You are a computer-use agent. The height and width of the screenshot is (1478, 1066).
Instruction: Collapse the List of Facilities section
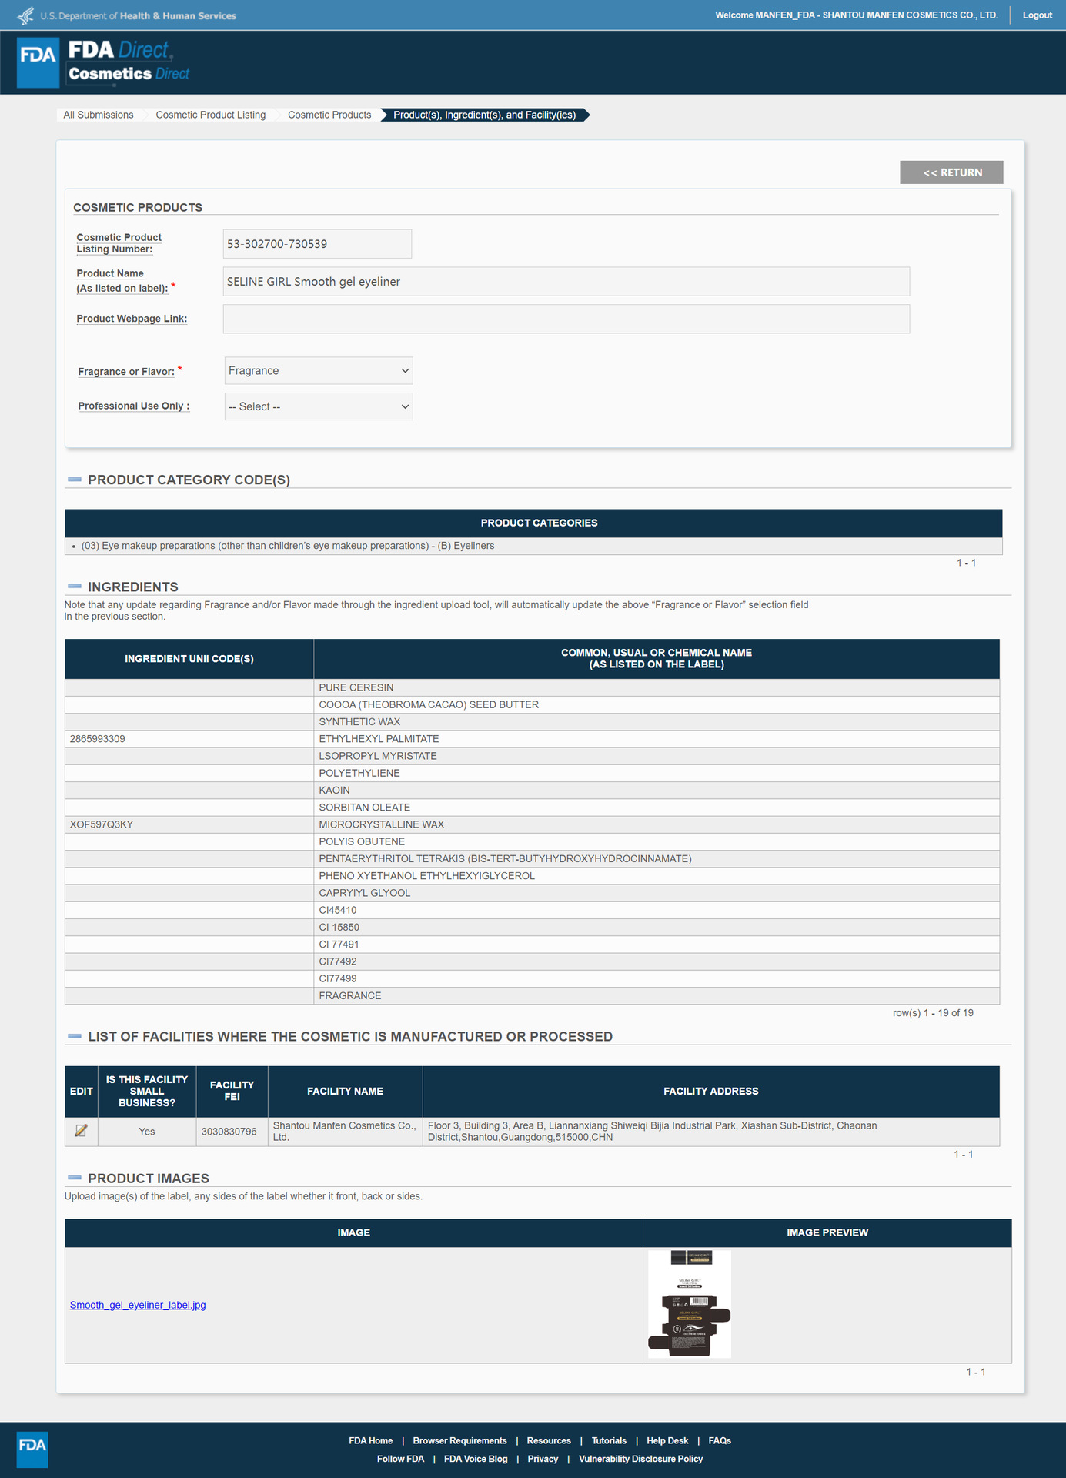click(x=75, y=1036)
